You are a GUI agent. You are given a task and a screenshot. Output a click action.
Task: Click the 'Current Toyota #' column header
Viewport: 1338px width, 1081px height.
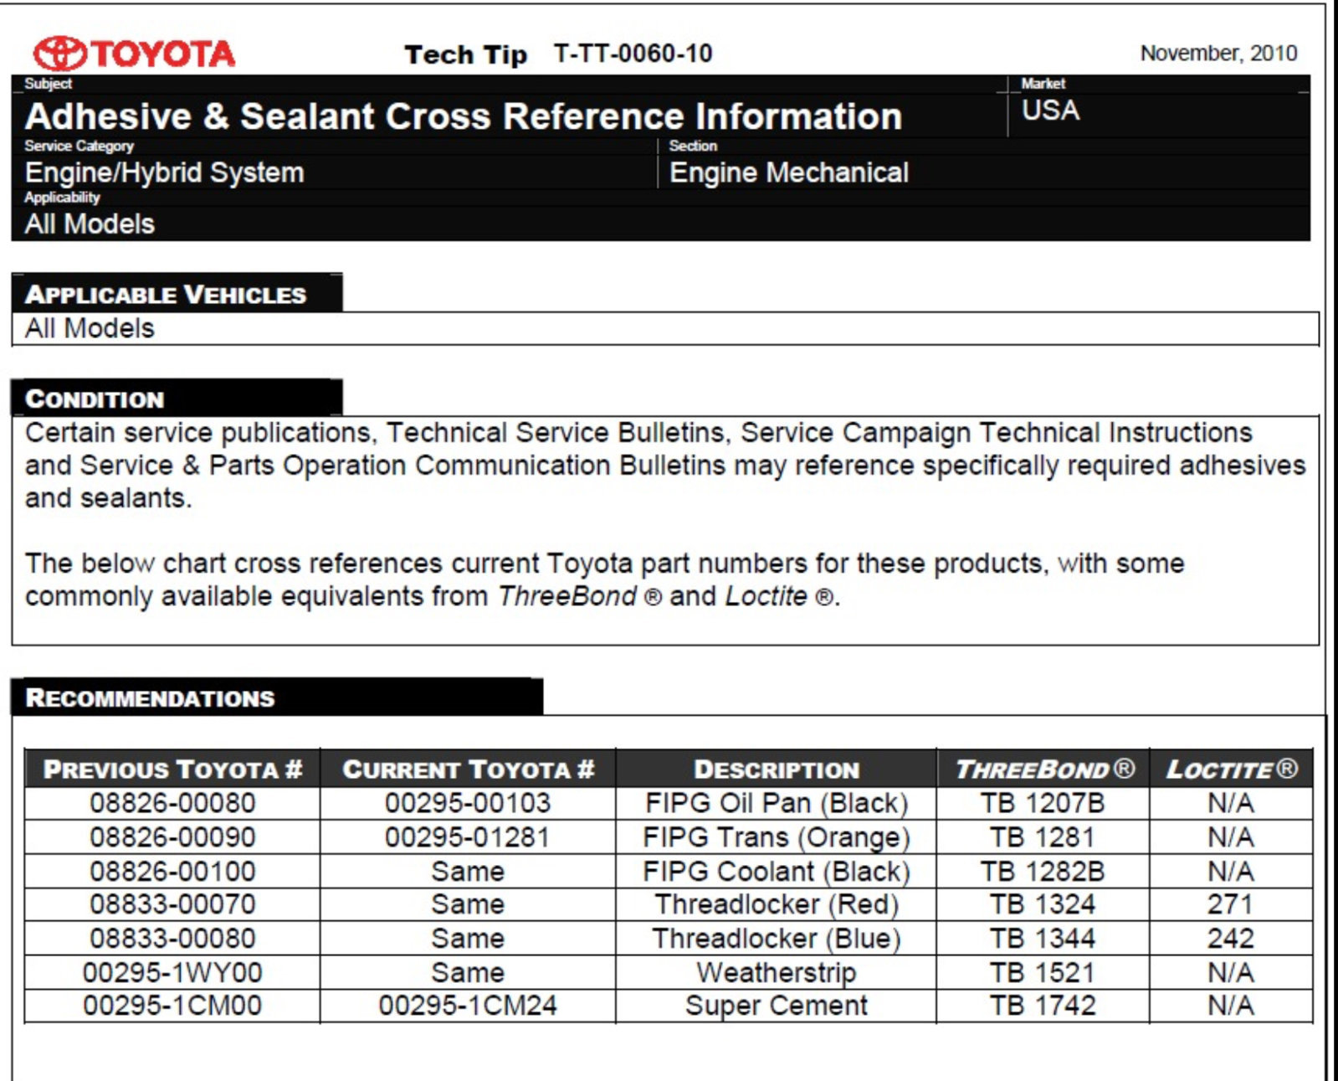(468, 770)
